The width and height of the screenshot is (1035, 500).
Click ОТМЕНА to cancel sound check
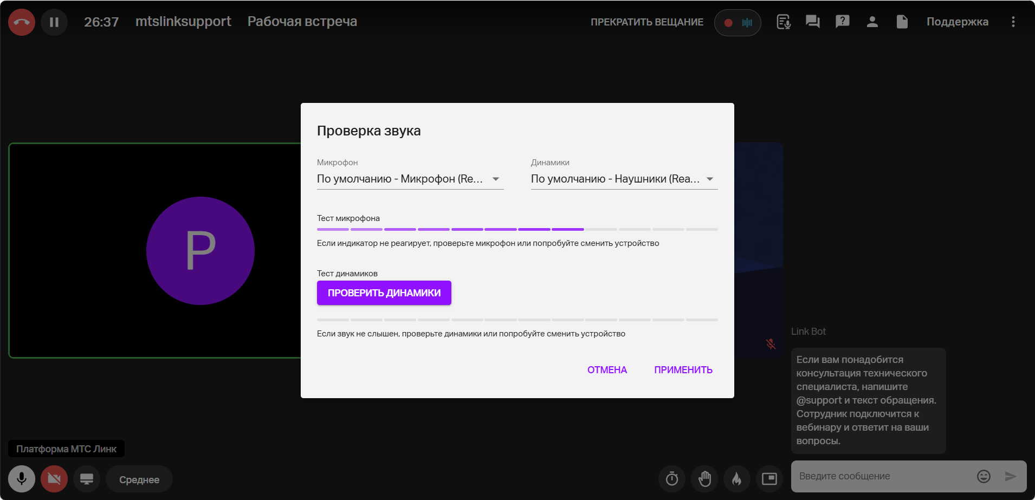pyautogui.click(x=607, y=370)
